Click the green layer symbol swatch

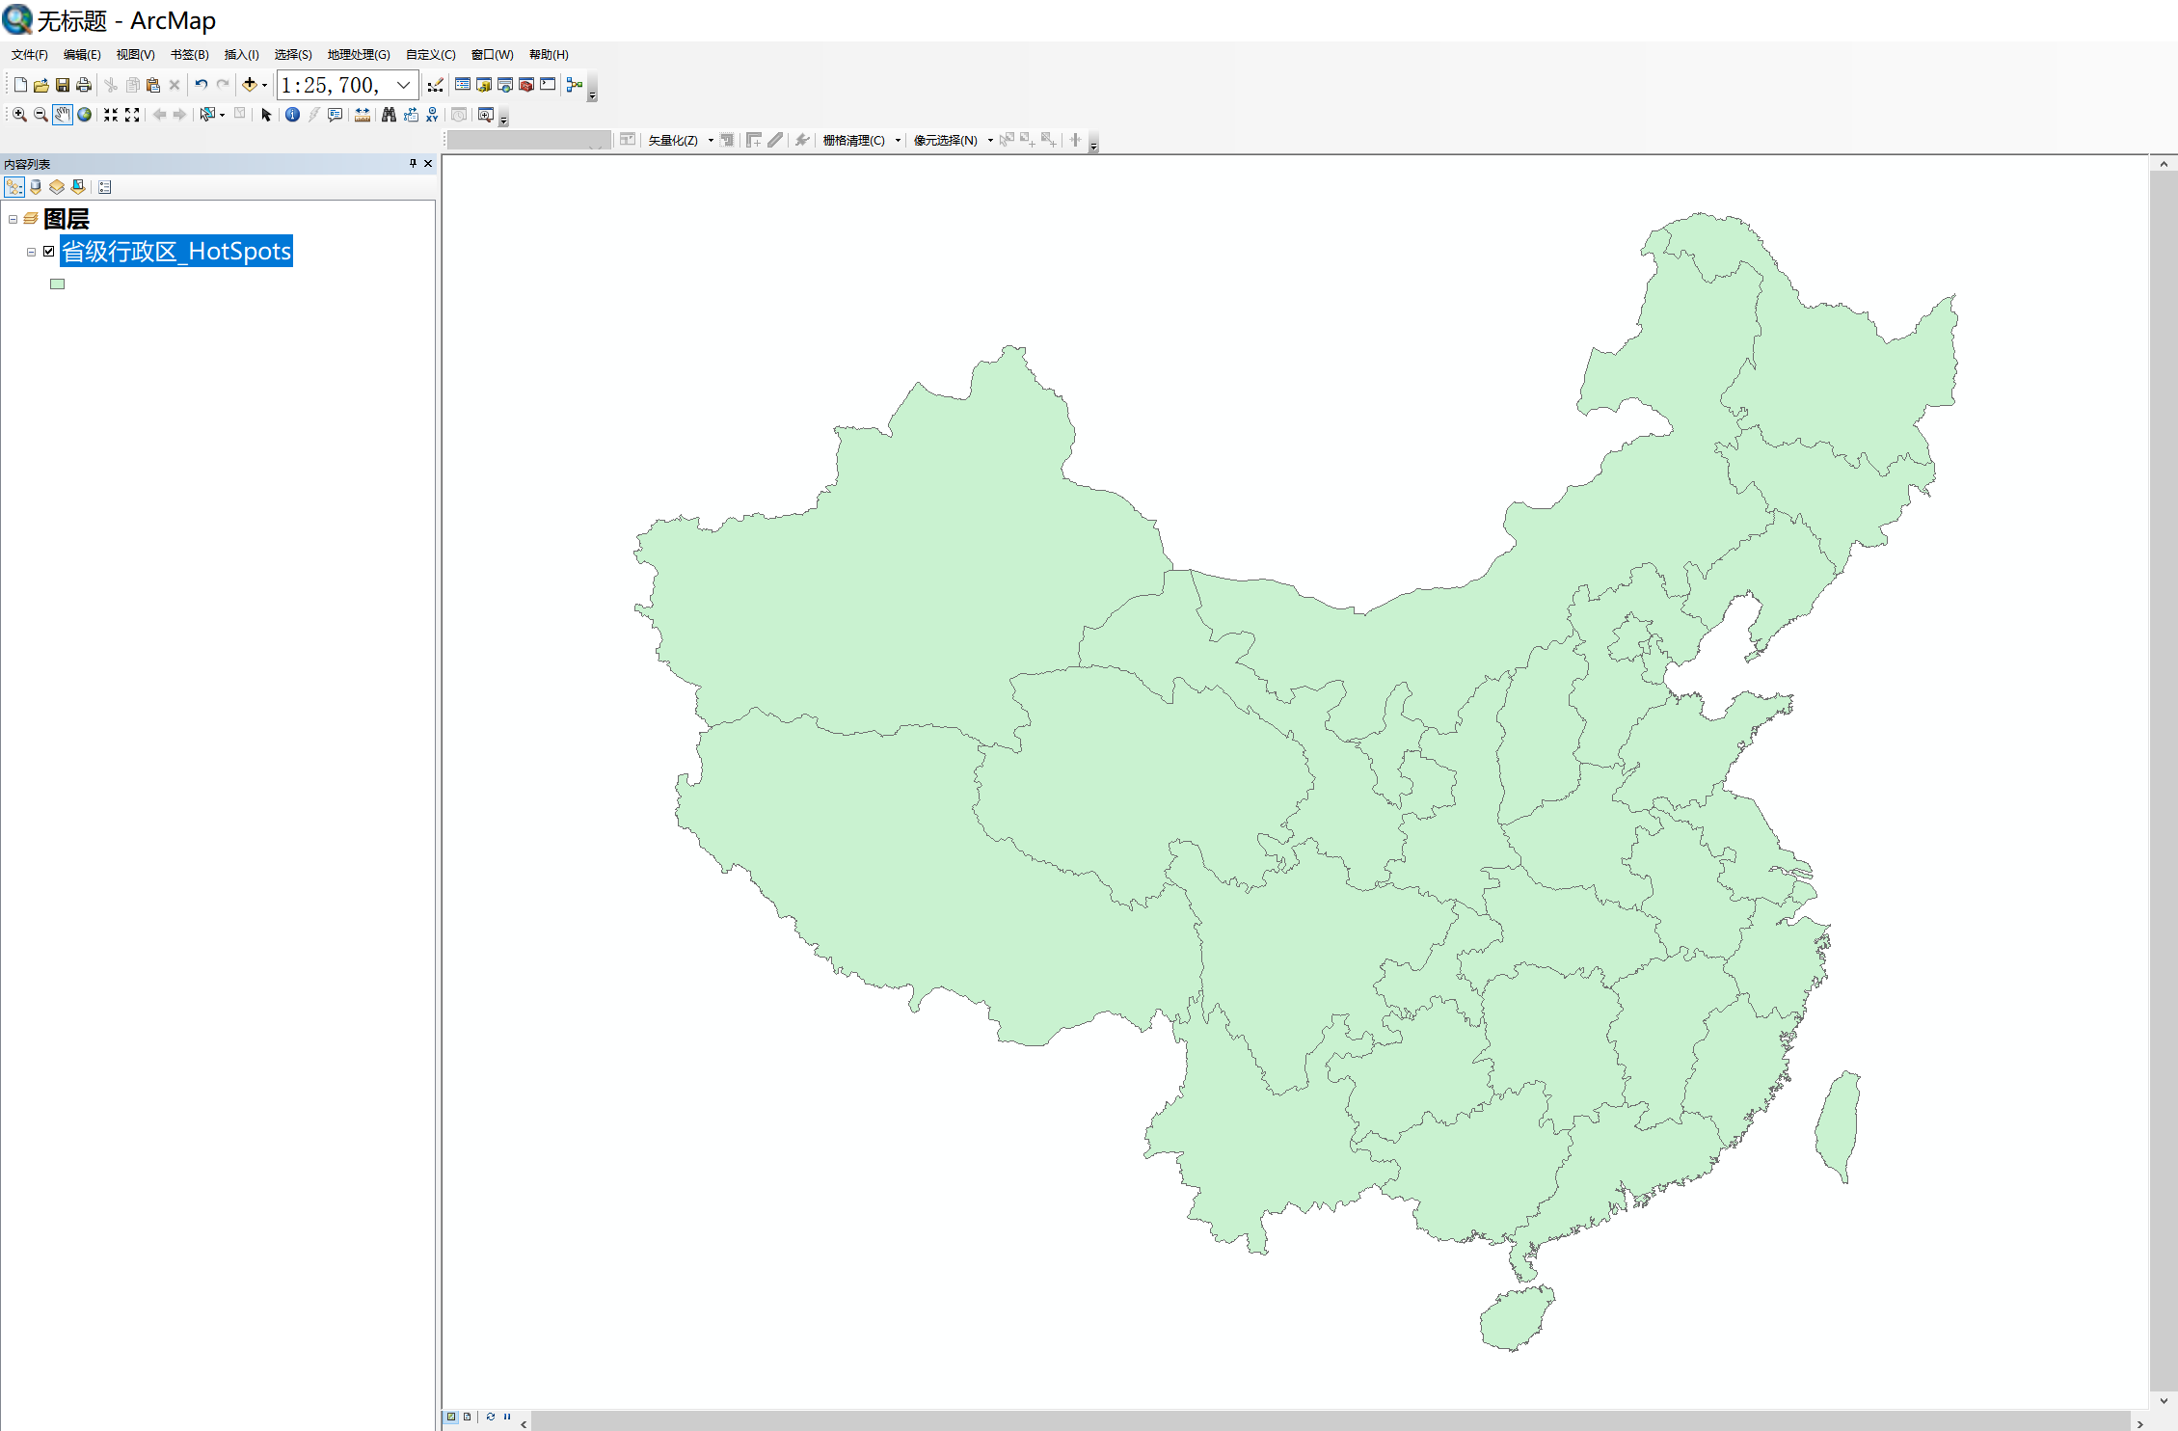[57, 284]
